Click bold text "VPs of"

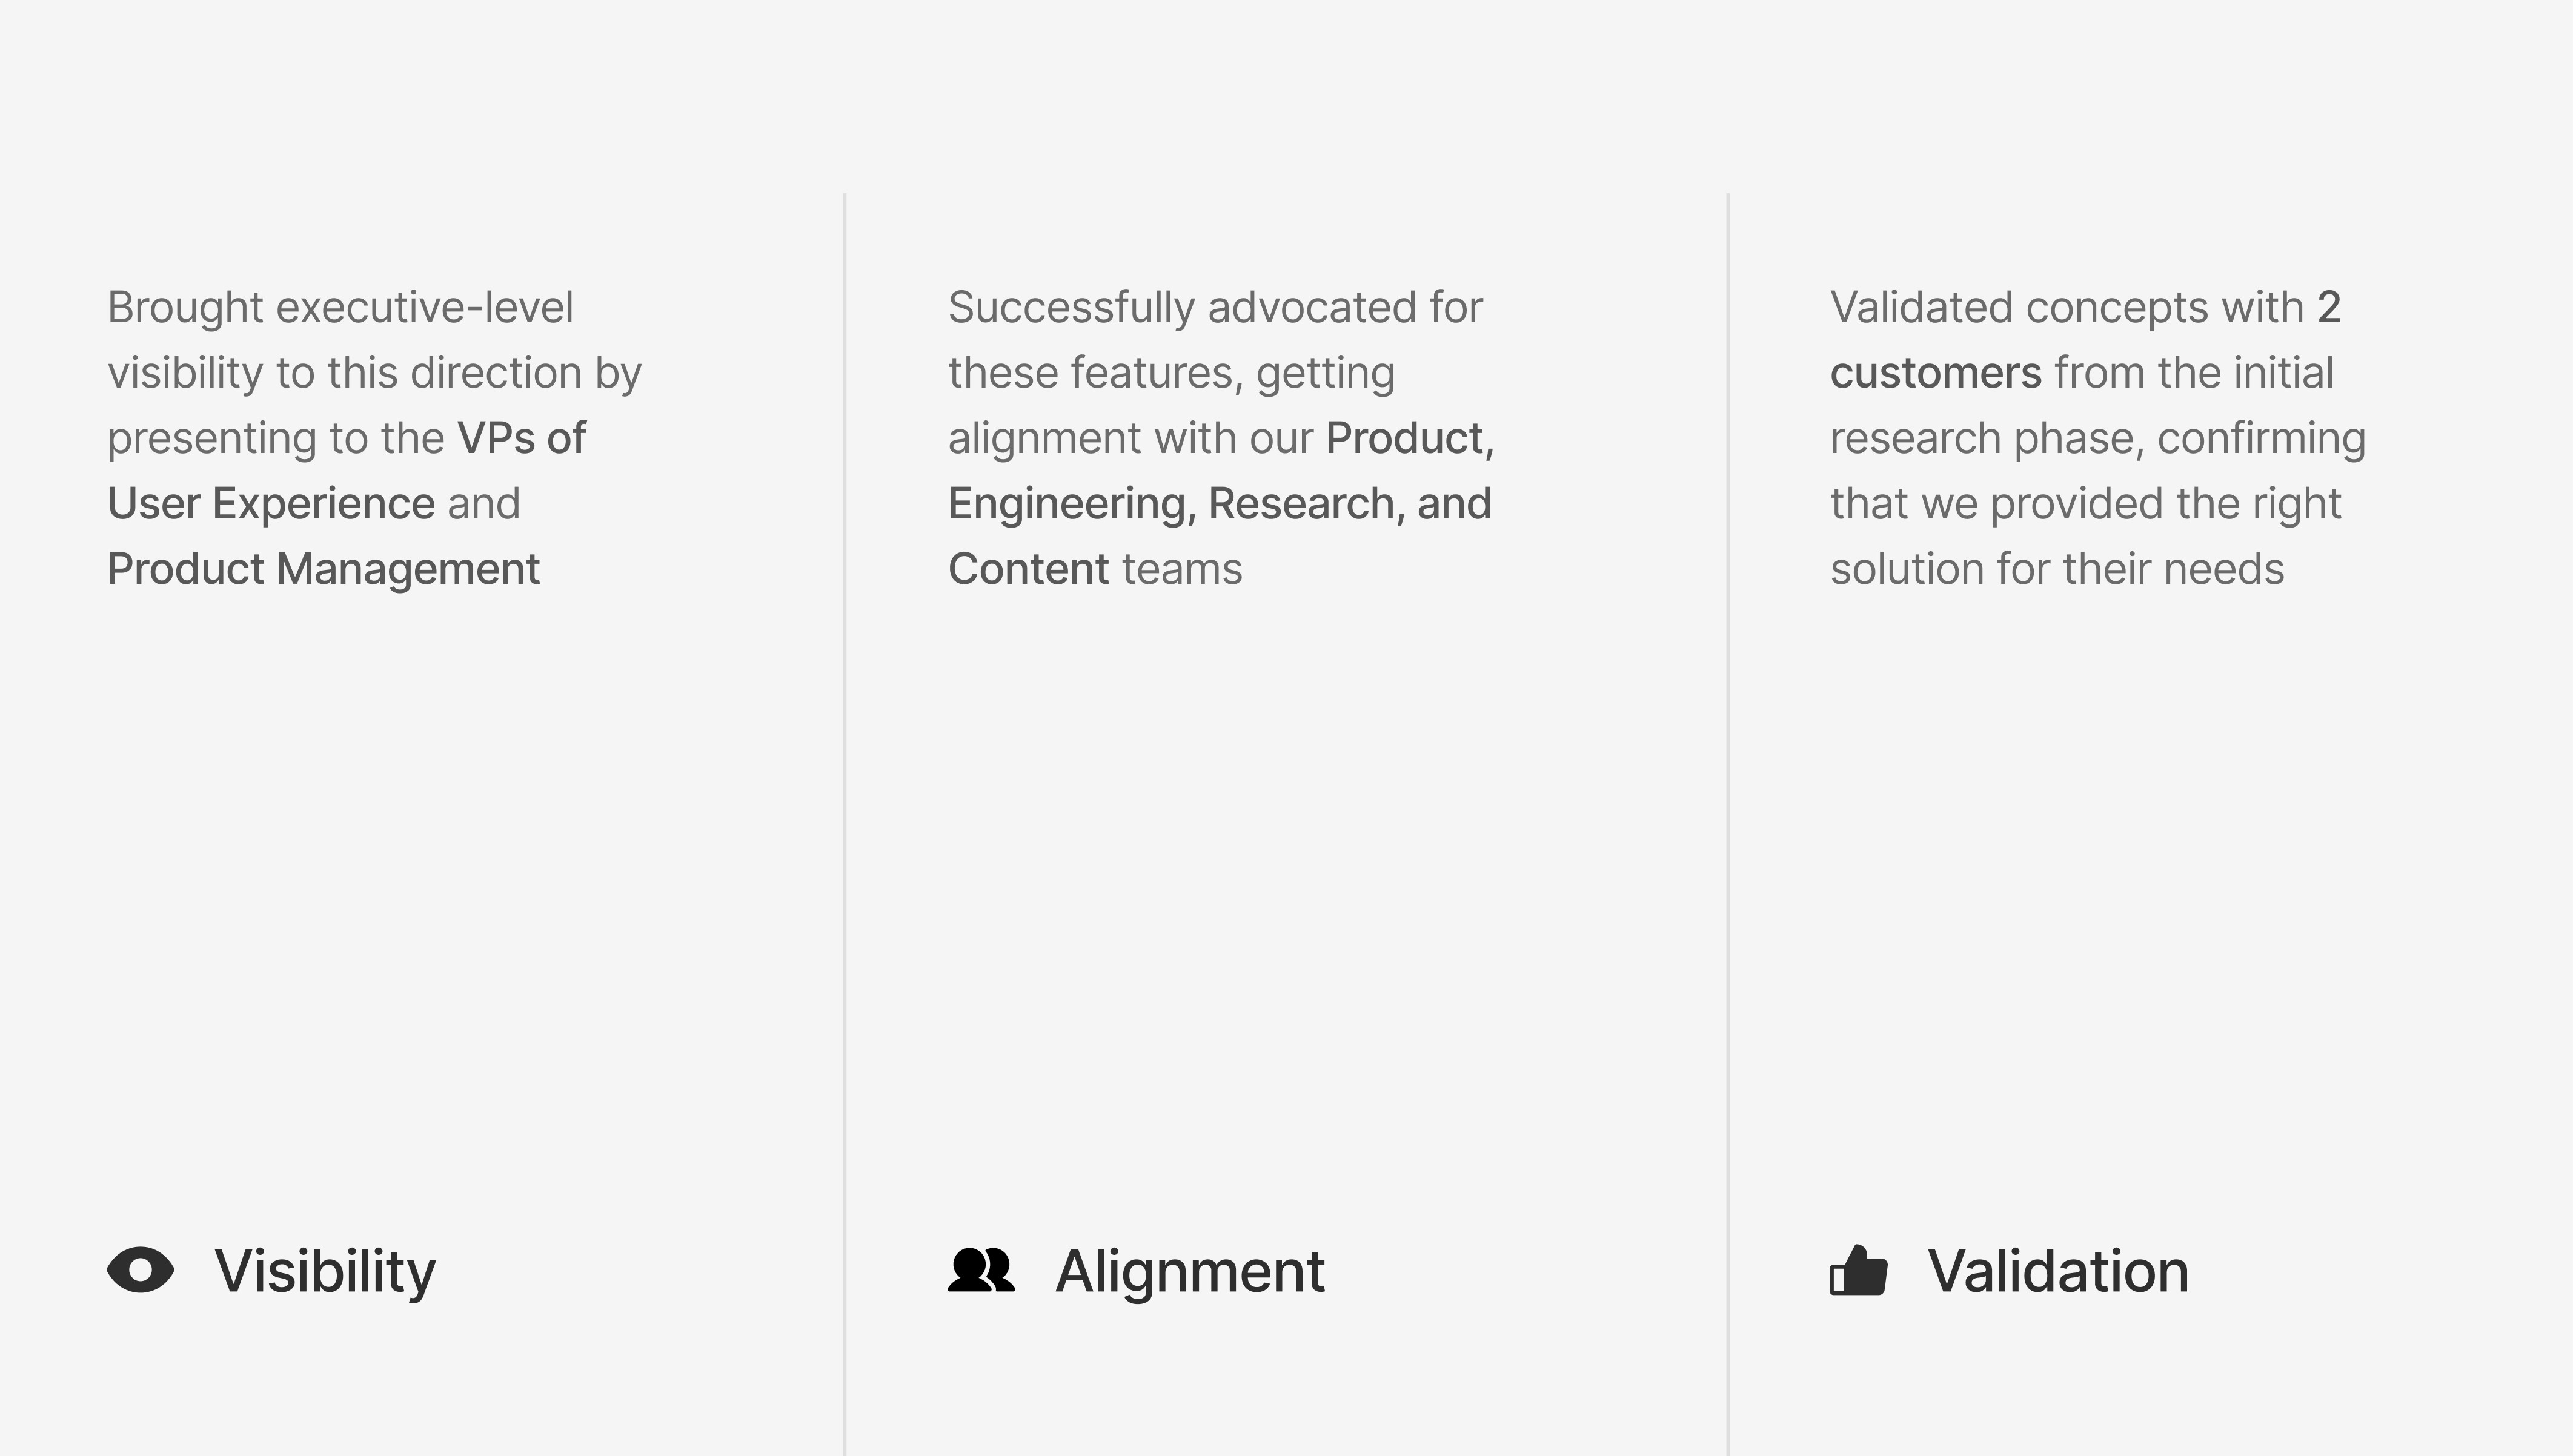[521, 438]
